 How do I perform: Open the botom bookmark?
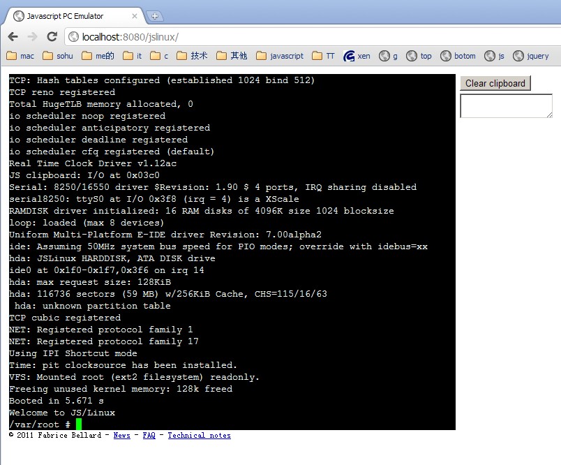coord(458,56)
